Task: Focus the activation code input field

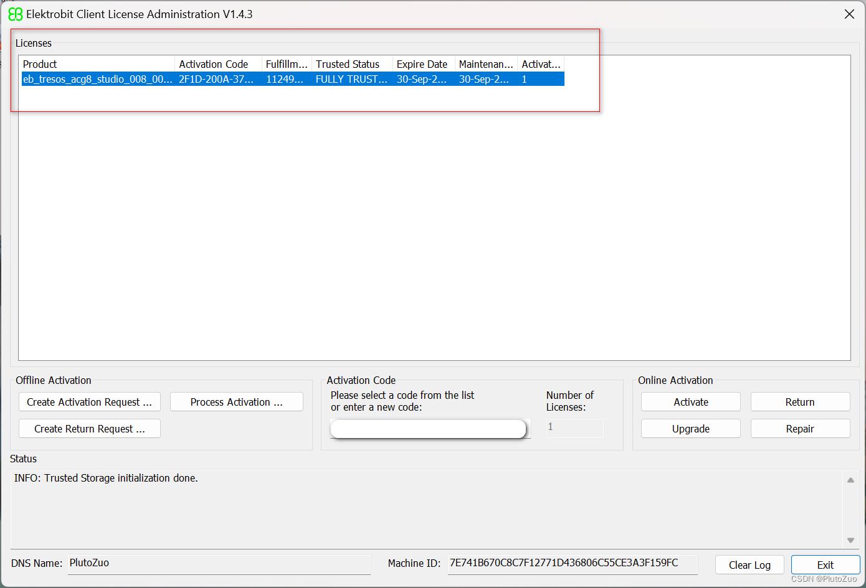Action: (429, 429)
